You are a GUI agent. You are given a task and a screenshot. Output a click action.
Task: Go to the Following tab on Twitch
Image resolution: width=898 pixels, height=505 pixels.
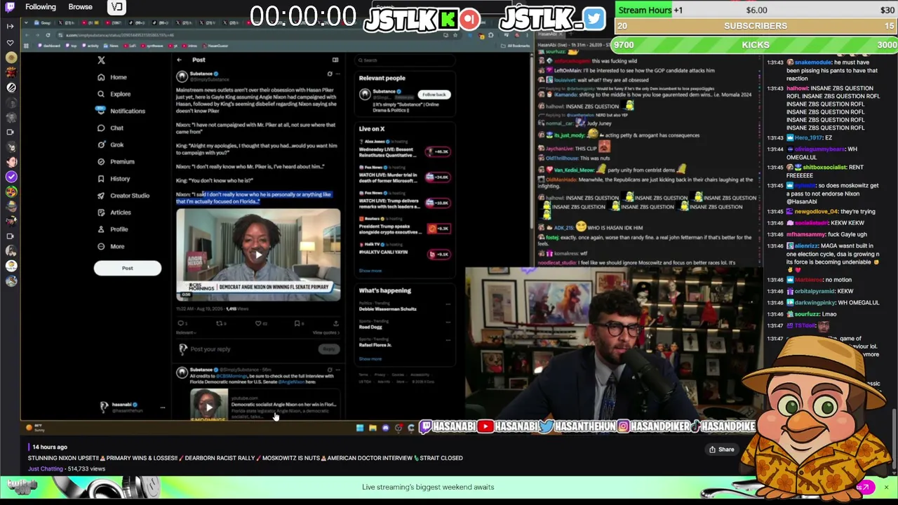[x=41, y=7]
